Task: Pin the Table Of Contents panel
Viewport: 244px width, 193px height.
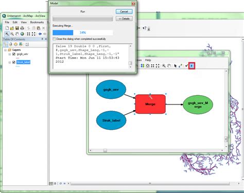Action: tap(42, 39)
